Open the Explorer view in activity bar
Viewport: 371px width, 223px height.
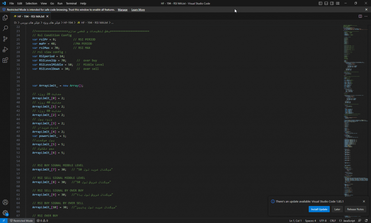5,17
